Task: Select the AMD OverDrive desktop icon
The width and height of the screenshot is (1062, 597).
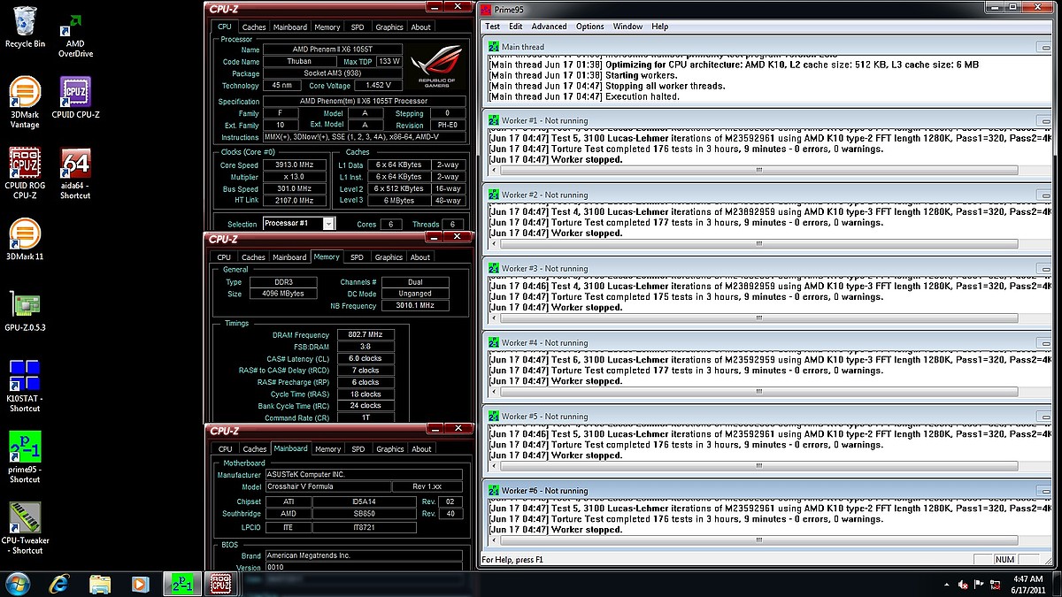Action: (75, 36)
